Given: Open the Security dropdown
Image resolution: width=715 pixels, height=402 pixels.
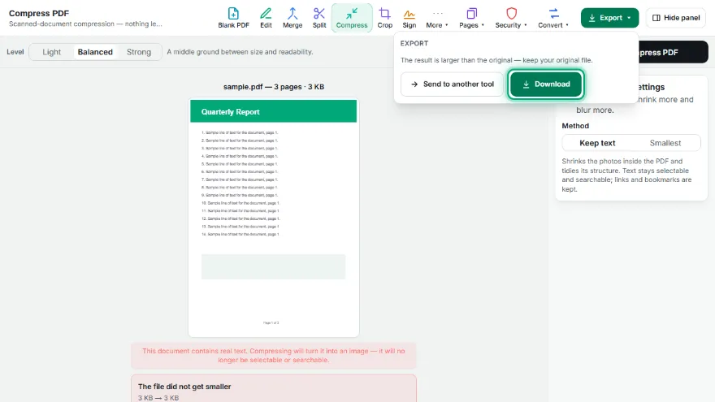Looking at the screenshot, I should pyautogui.click(x=511, y=18).
